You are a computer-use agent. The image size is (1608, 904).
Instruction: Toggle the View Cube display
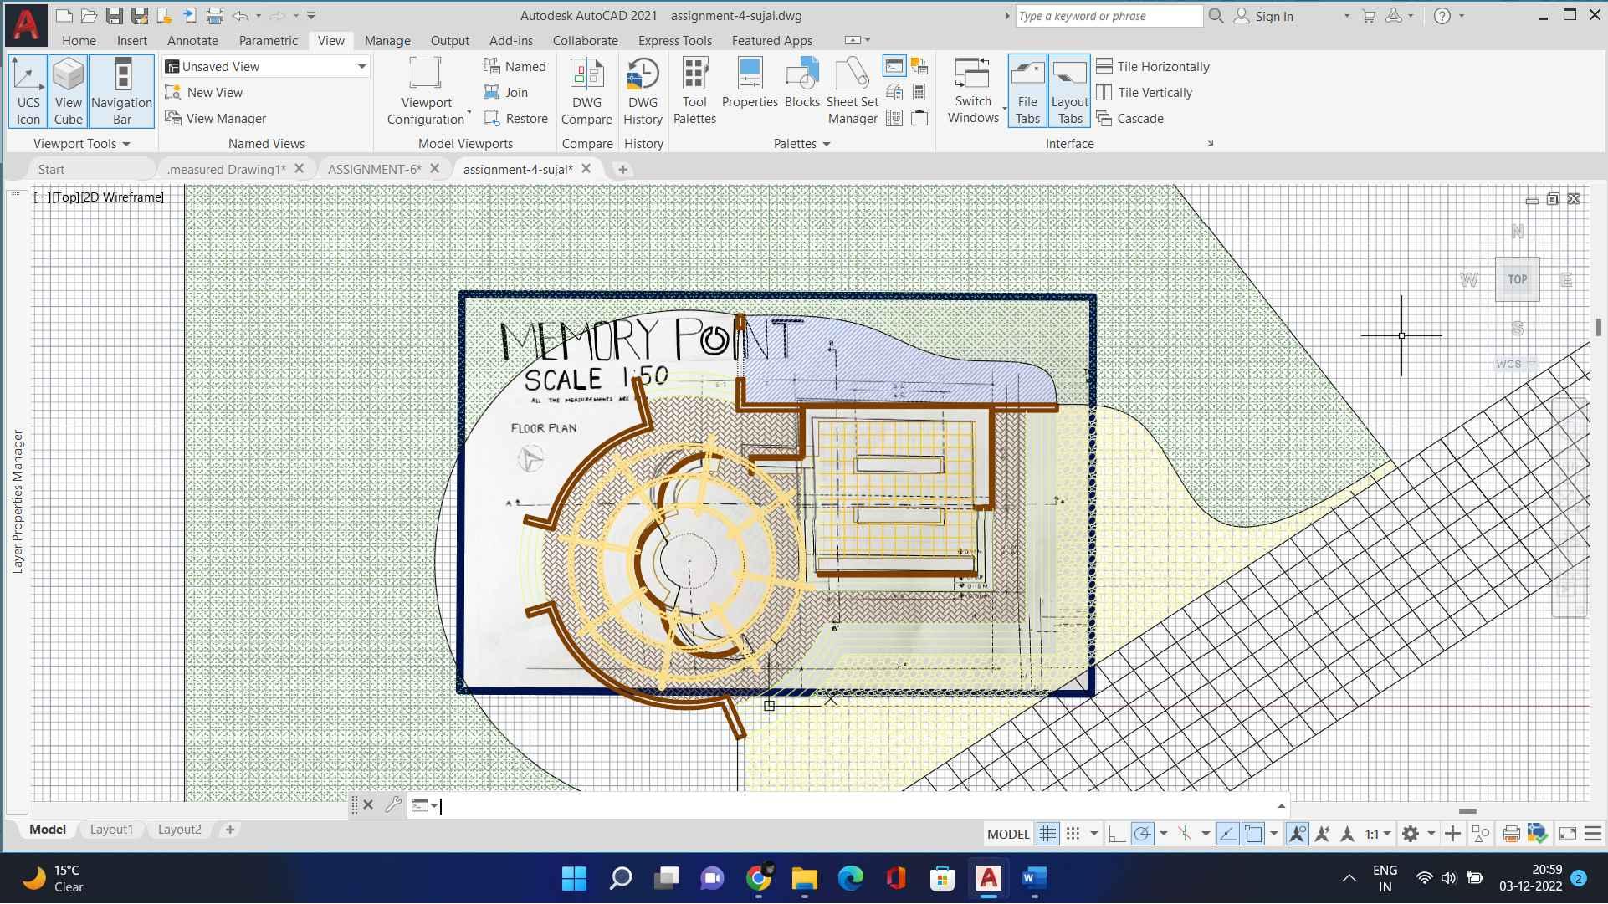click(x=69, y=90)
